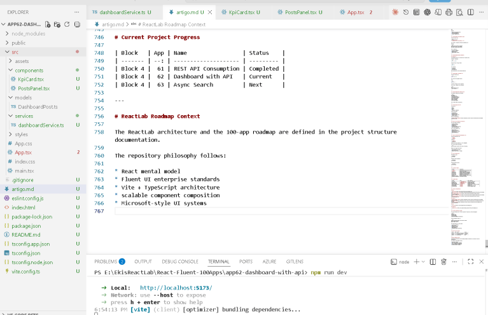488x315 pixels.
Task: Open package.json in the file tree
Action: tap(26, 226)
